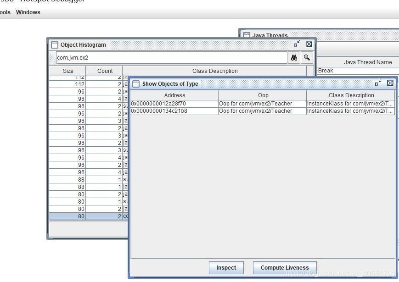Click the Object Histogram window icon
399x282 pixels.
[x=55, y=45]
